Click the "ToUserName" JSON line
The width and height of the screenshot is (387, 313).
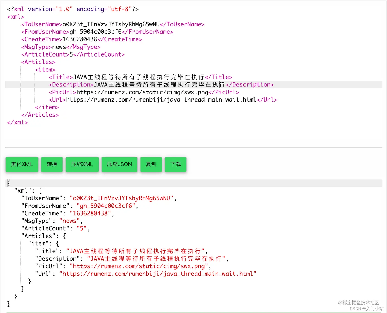coord(99,198)
